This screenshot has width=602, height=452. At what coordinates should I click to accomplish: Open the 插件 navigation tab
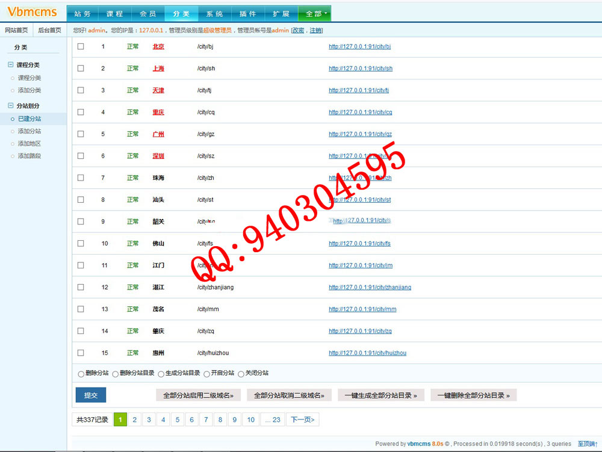pos(247,14)
